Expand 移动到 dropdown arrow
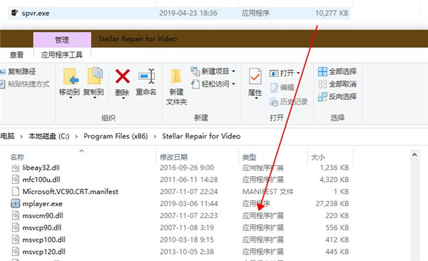 tap(71, 98)
